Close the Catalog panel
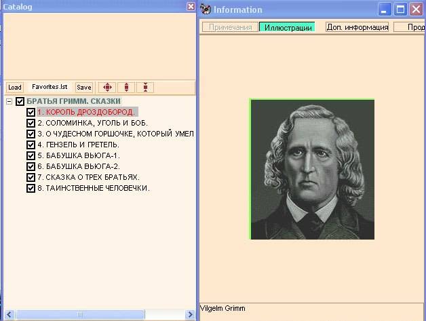This screenshot has height=321, width=426. [191, 6]
